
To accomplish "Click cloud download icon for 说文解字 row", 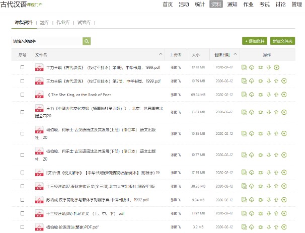I will point(252,173).
